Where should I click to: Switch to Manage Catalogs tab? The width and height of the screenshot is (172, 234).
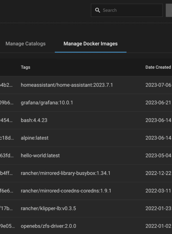click(25, 44)
